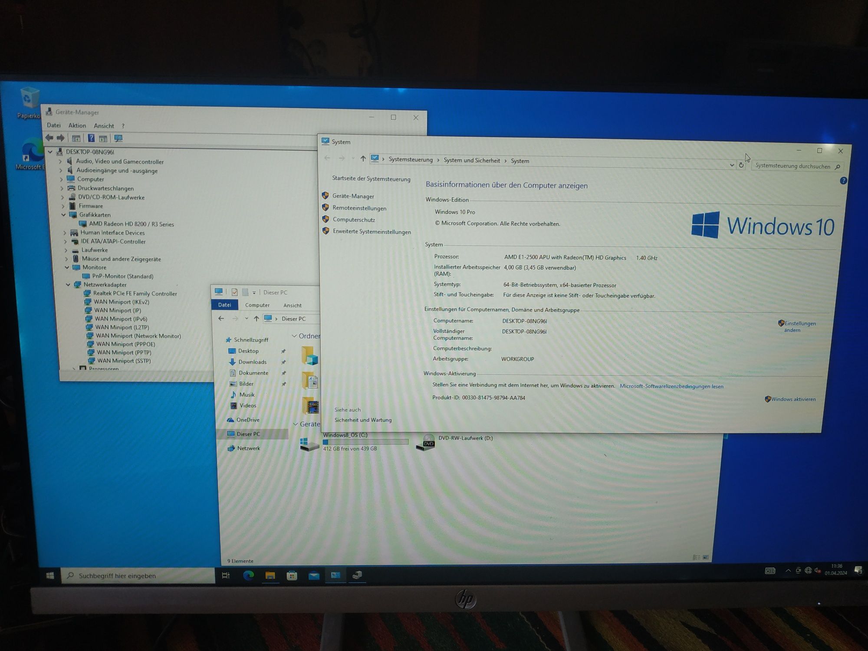Click volume icon in system tray

818,570
